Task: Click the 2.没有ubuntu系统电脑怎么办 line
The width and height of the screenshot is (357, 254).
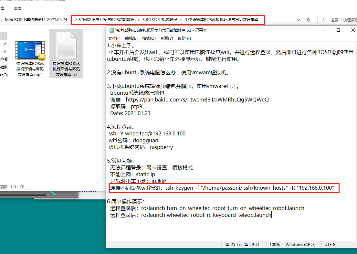Action: [168, 73]
